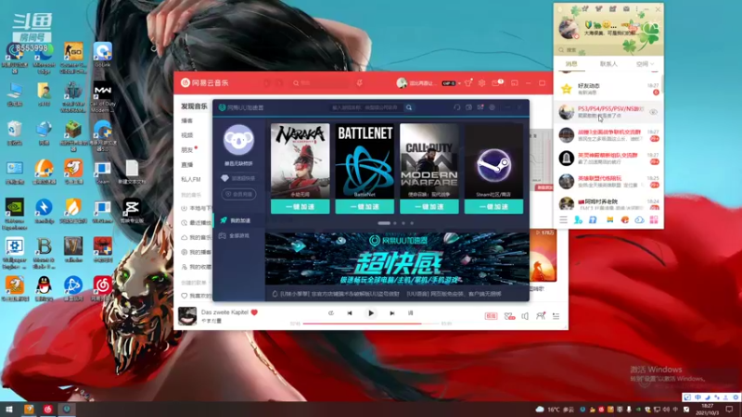Open the 好友动态 row in QQ message list
Image resolution: width=742 pixels, height=417 pixels.
point(608,89)
